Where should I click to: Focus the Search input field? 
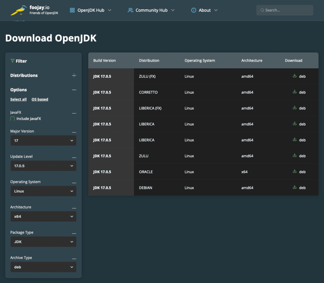tap(285, 10)
